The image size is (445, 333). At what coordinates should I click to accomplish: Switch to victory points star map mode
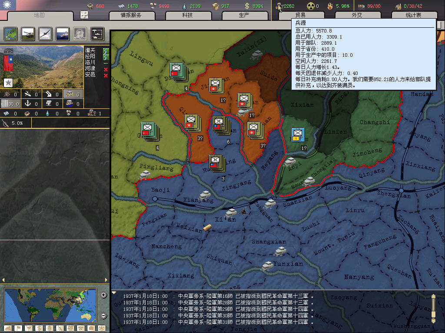click(101, 328)
